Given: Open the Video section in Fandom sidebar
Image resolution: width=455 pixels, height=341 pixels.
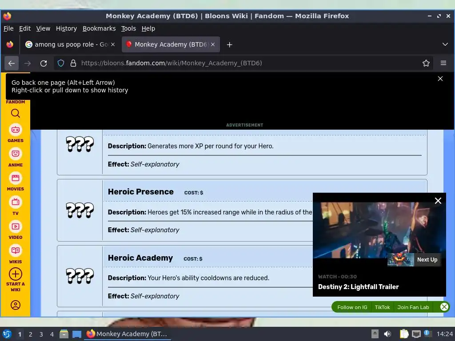Looking at the screenshot, I should (x=16, y=230).
